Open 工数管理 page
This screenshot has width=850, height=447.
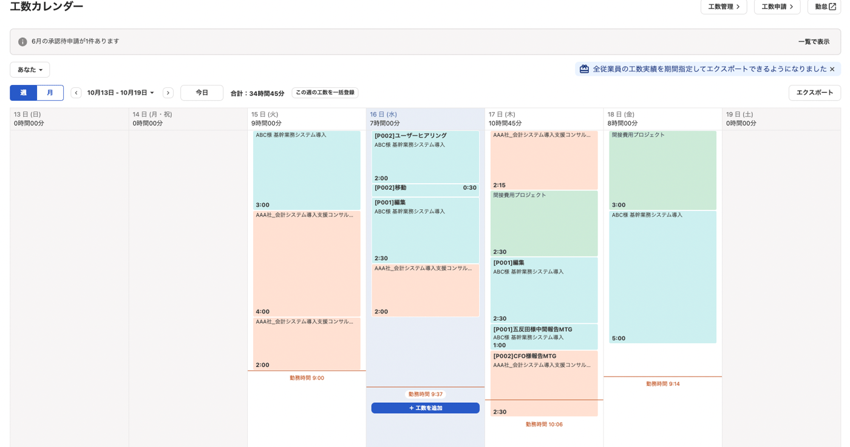tap(724, 7)
